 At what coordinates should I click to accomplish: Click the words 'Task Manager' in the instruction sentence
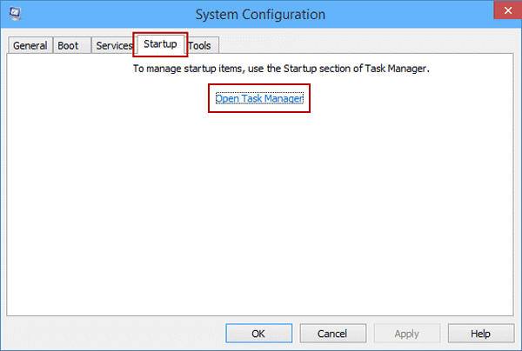pyautogui.click(x=395, y=69)
